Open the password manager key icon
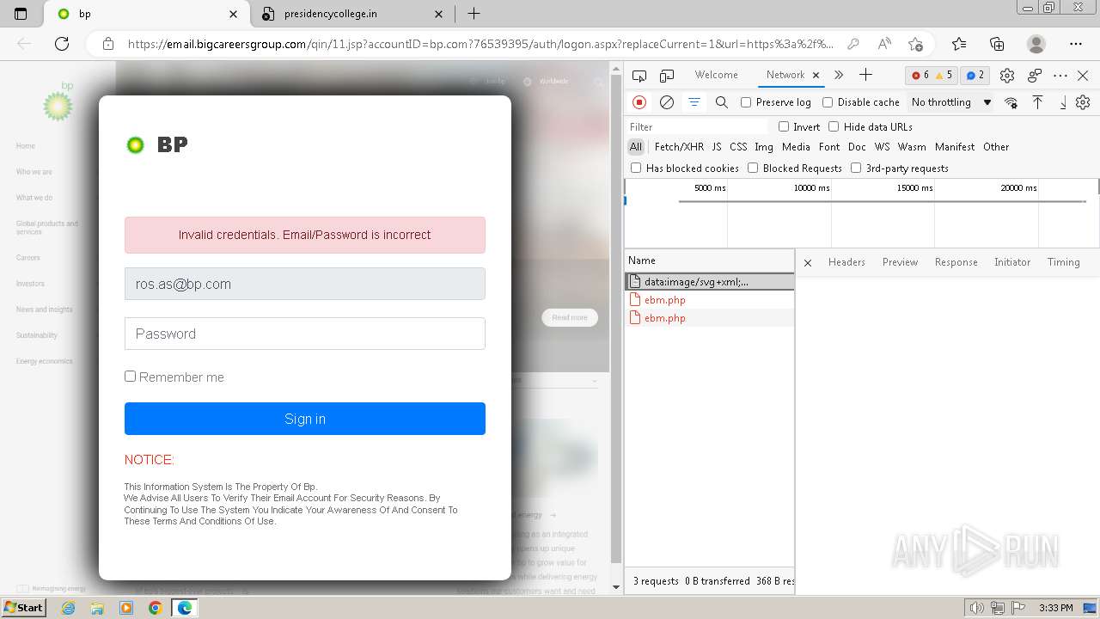 [852, 44]
